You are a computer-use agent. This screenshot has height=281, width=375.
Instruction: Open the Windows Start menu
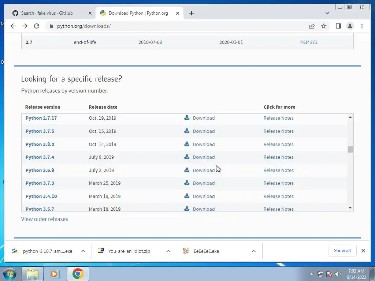(x=10, y=274)
